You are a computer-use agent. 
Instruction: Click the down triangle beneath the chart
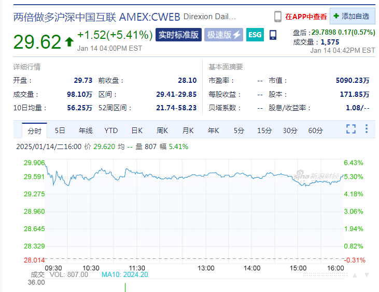(367, 275)
